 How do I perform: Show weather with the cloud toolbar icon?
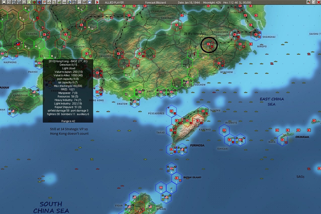click(x=90, y=2)
